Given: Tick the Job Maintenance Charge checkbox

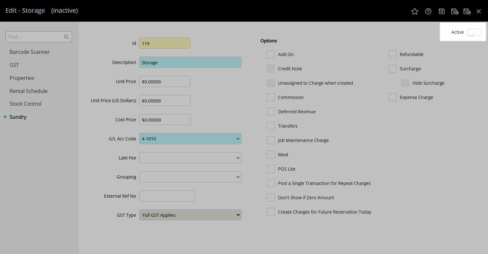Looking at the screenshot, I should pos(271,140).
